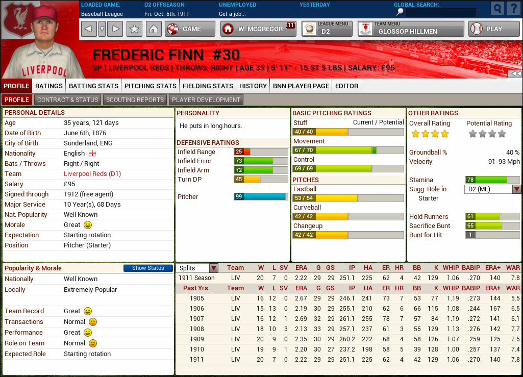Collapse the player header with the double-arrow chevron
Image resolution: width=523 pixels, height=377 pixels.
(517, 73)
